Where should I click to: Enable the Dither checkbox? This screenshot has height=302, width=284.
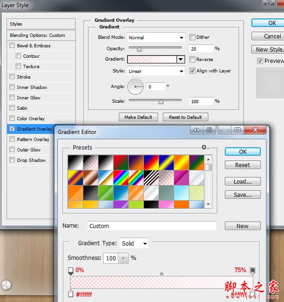(x=192, y=37)
